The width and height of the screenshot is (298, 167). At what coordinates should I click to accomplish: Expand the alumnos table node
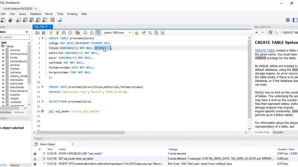click(x=3, y=50)
